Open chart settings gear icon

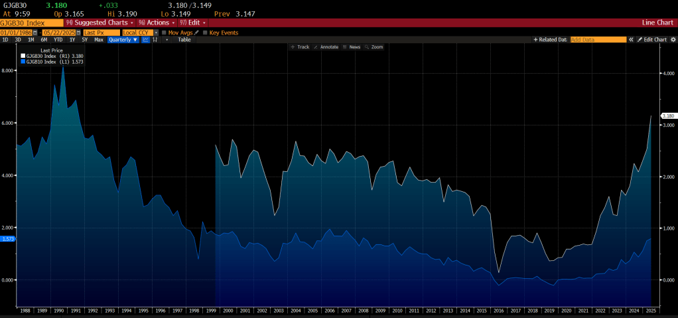tap(673, 40)
